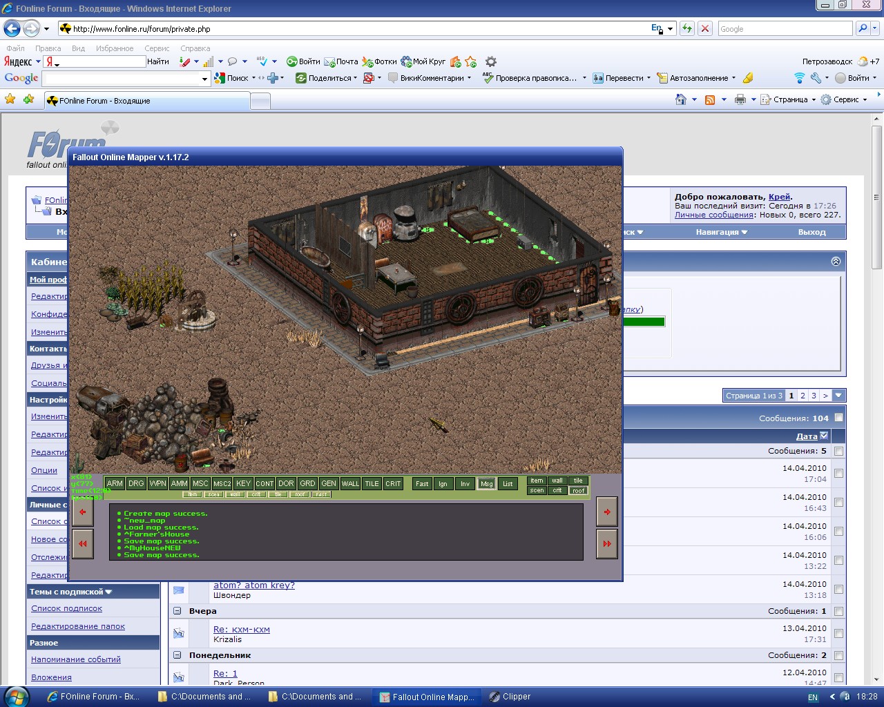Select the CRIT critters category button
Screen dimensions: 884x707
393,483
